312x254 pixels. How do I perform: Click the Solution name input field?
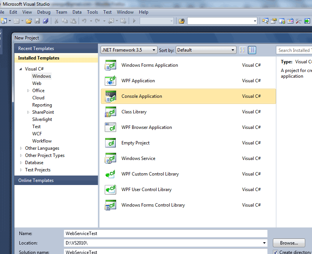[165, 251]
